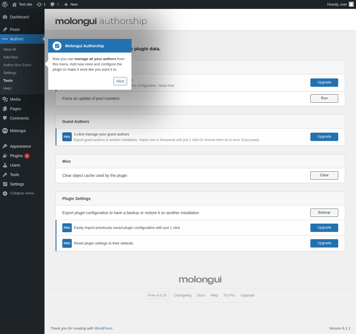Click the Try Pro footer link

pos(229,295)
